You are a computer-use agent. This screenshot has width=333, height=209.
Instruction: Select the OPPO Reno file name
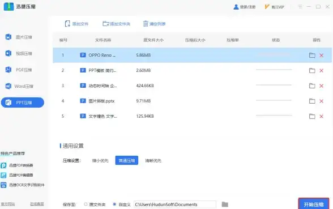(x=102, y=55)
